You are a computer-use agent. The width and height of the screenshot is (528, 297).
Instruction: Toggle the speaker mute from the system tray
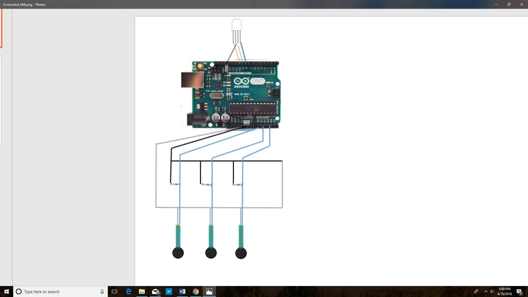(493, 291)
